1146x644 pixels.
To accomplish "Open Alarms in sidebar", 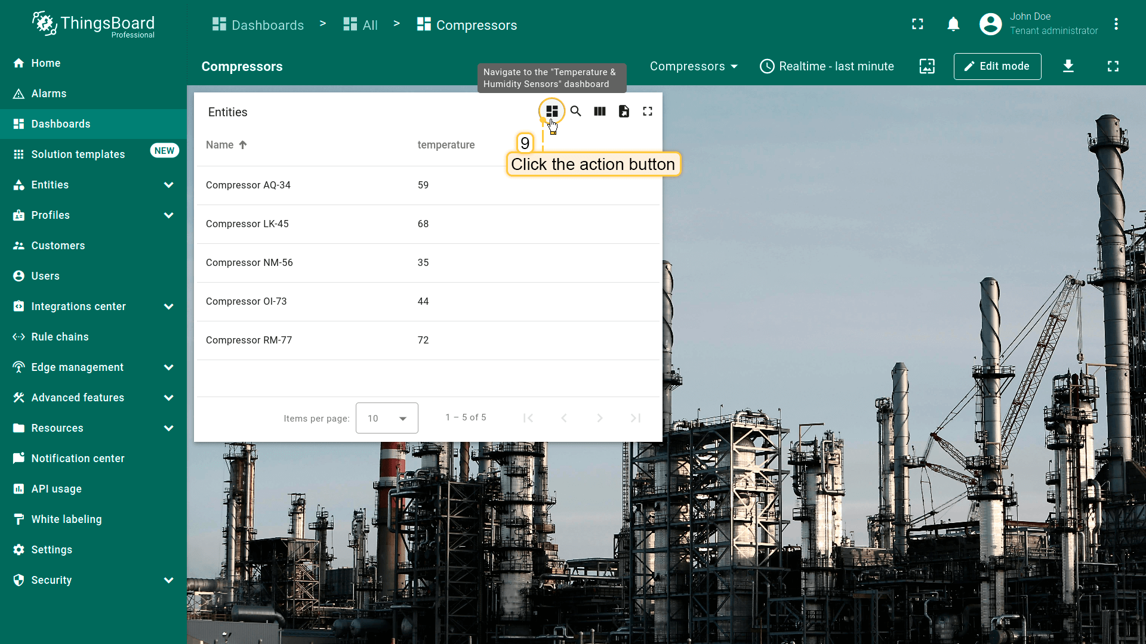I will pyautogui.click(x=49, y=94).
